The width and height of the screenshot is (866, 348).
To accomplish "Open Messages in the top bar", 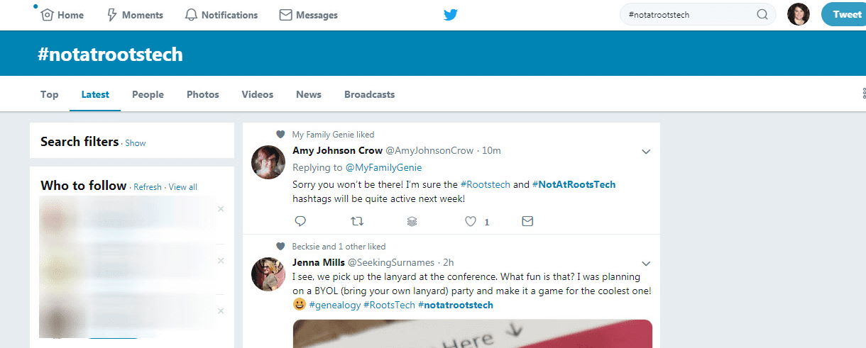I will [308, 15].
